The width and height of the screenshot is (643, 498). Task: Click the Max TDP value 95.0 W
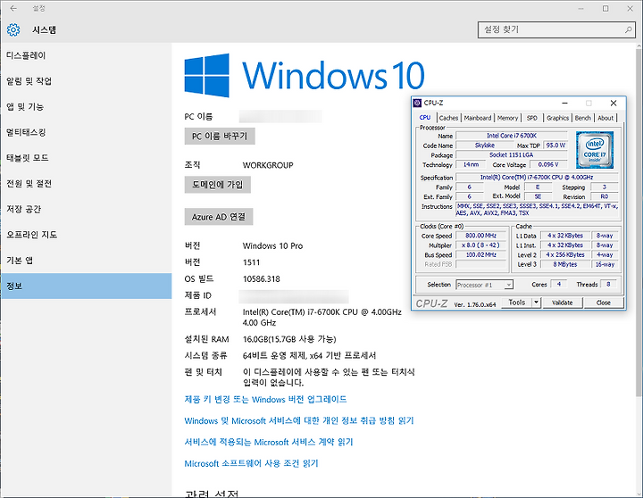[555, 145]
